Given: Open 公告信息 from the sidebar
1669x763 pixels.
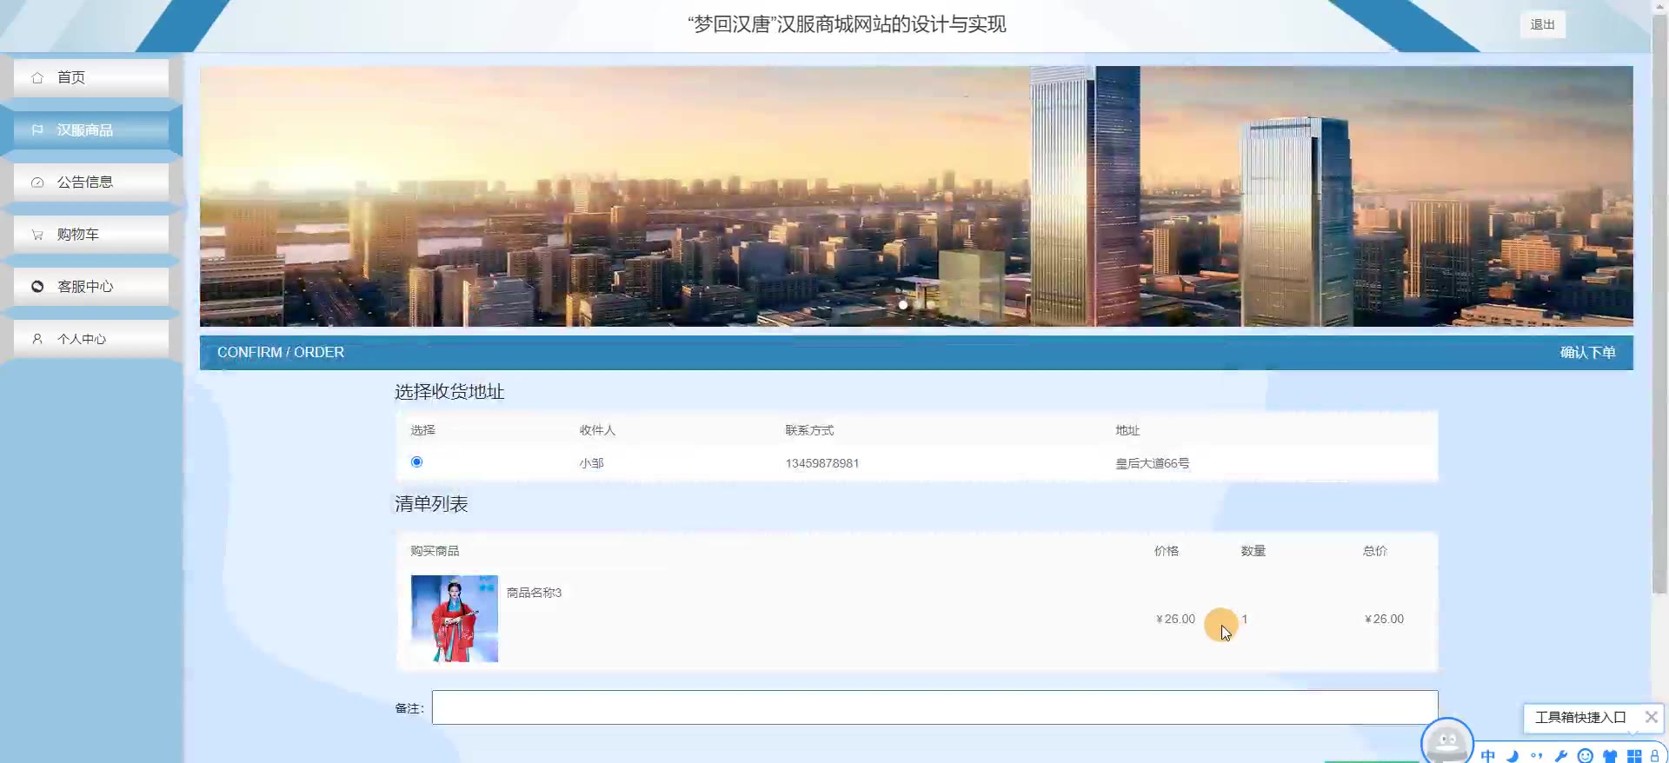Looking at the screenshot, I should (x=91, y=182).
